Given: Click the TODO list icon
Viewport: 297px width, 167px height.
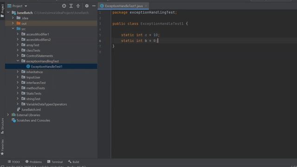Looking at the screenshot, I should pyautogui.click(x=9, y=161).
